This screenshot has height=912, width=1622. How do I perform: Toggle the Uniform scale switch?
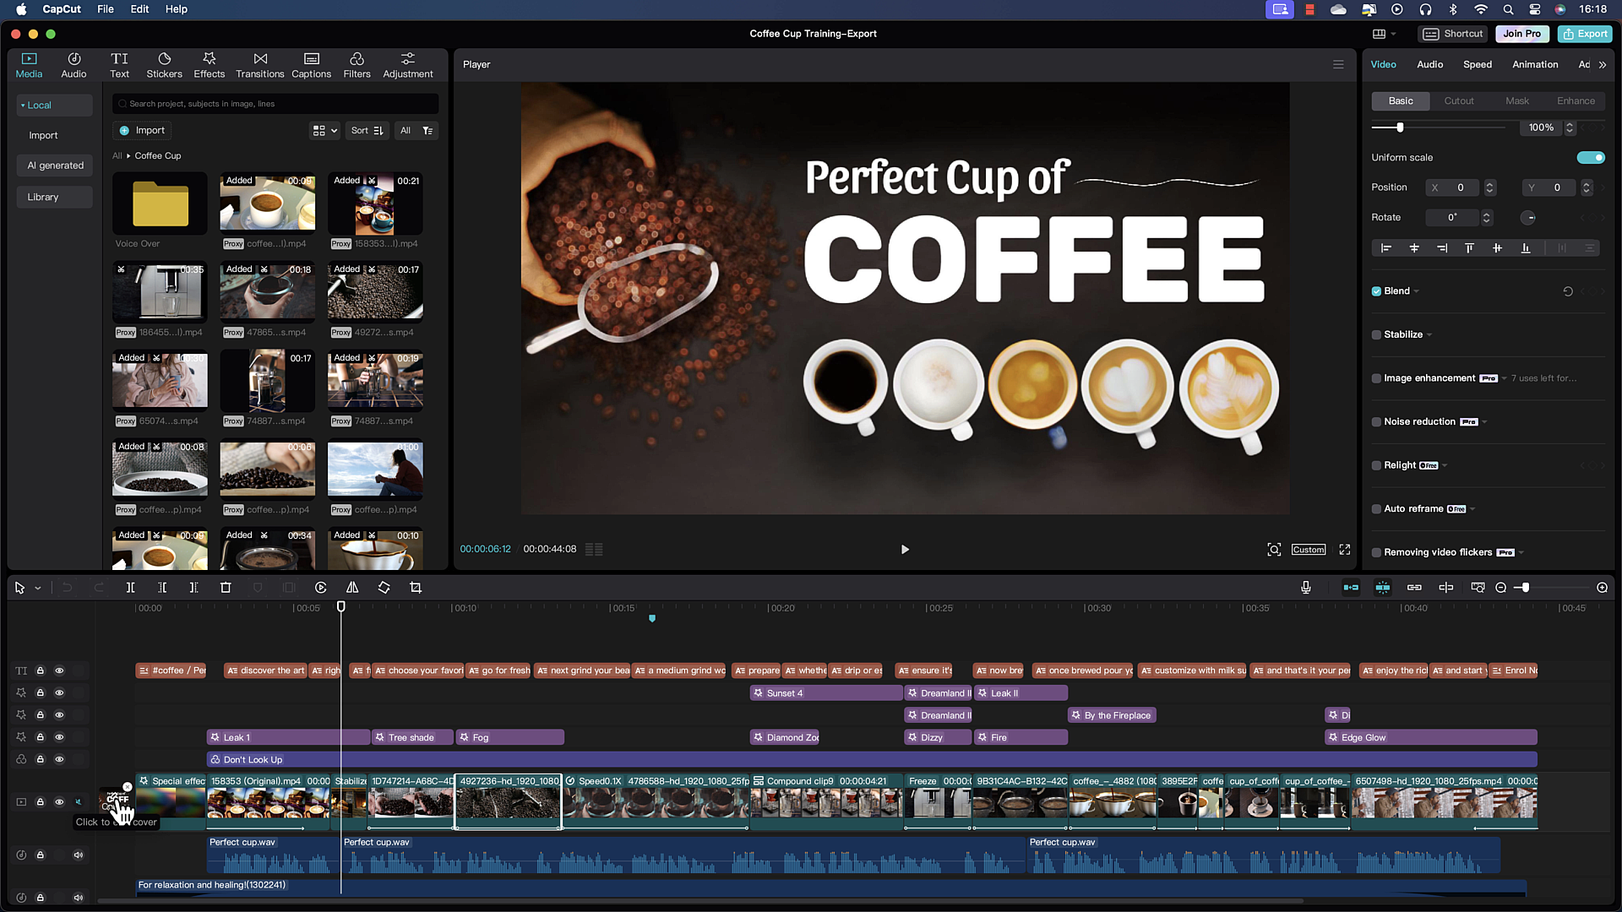1591,158
